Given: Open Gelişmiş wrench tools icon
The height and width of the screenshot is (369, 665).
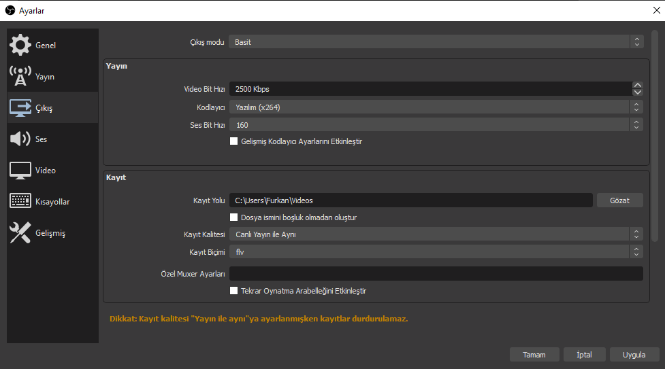Looking at the screenshot, I should coord(20,232).
